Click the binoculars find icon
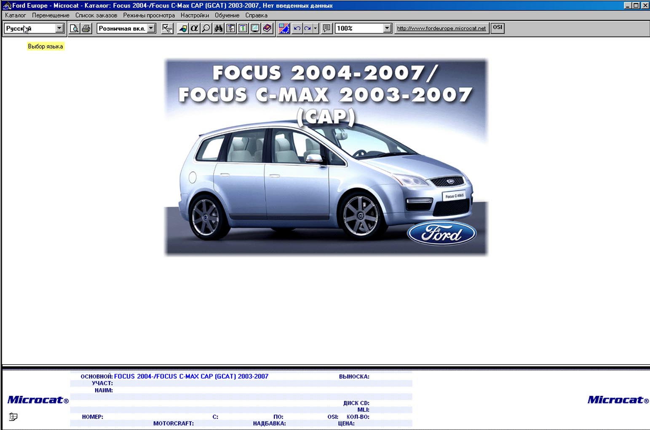 (218, 28)
